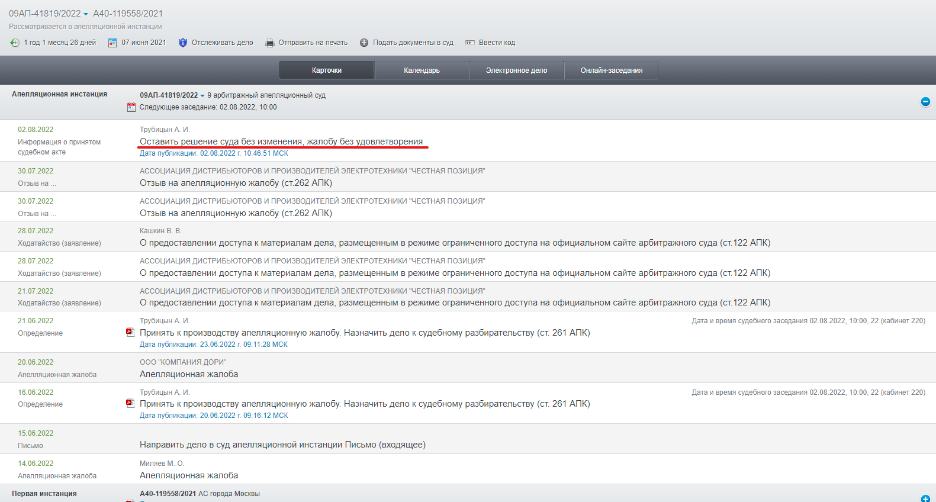Select first 30.07.2022 Отзыв на апелляционную жалобу row
The height and width of the screenshot is (502, 936).
[468, 176]
